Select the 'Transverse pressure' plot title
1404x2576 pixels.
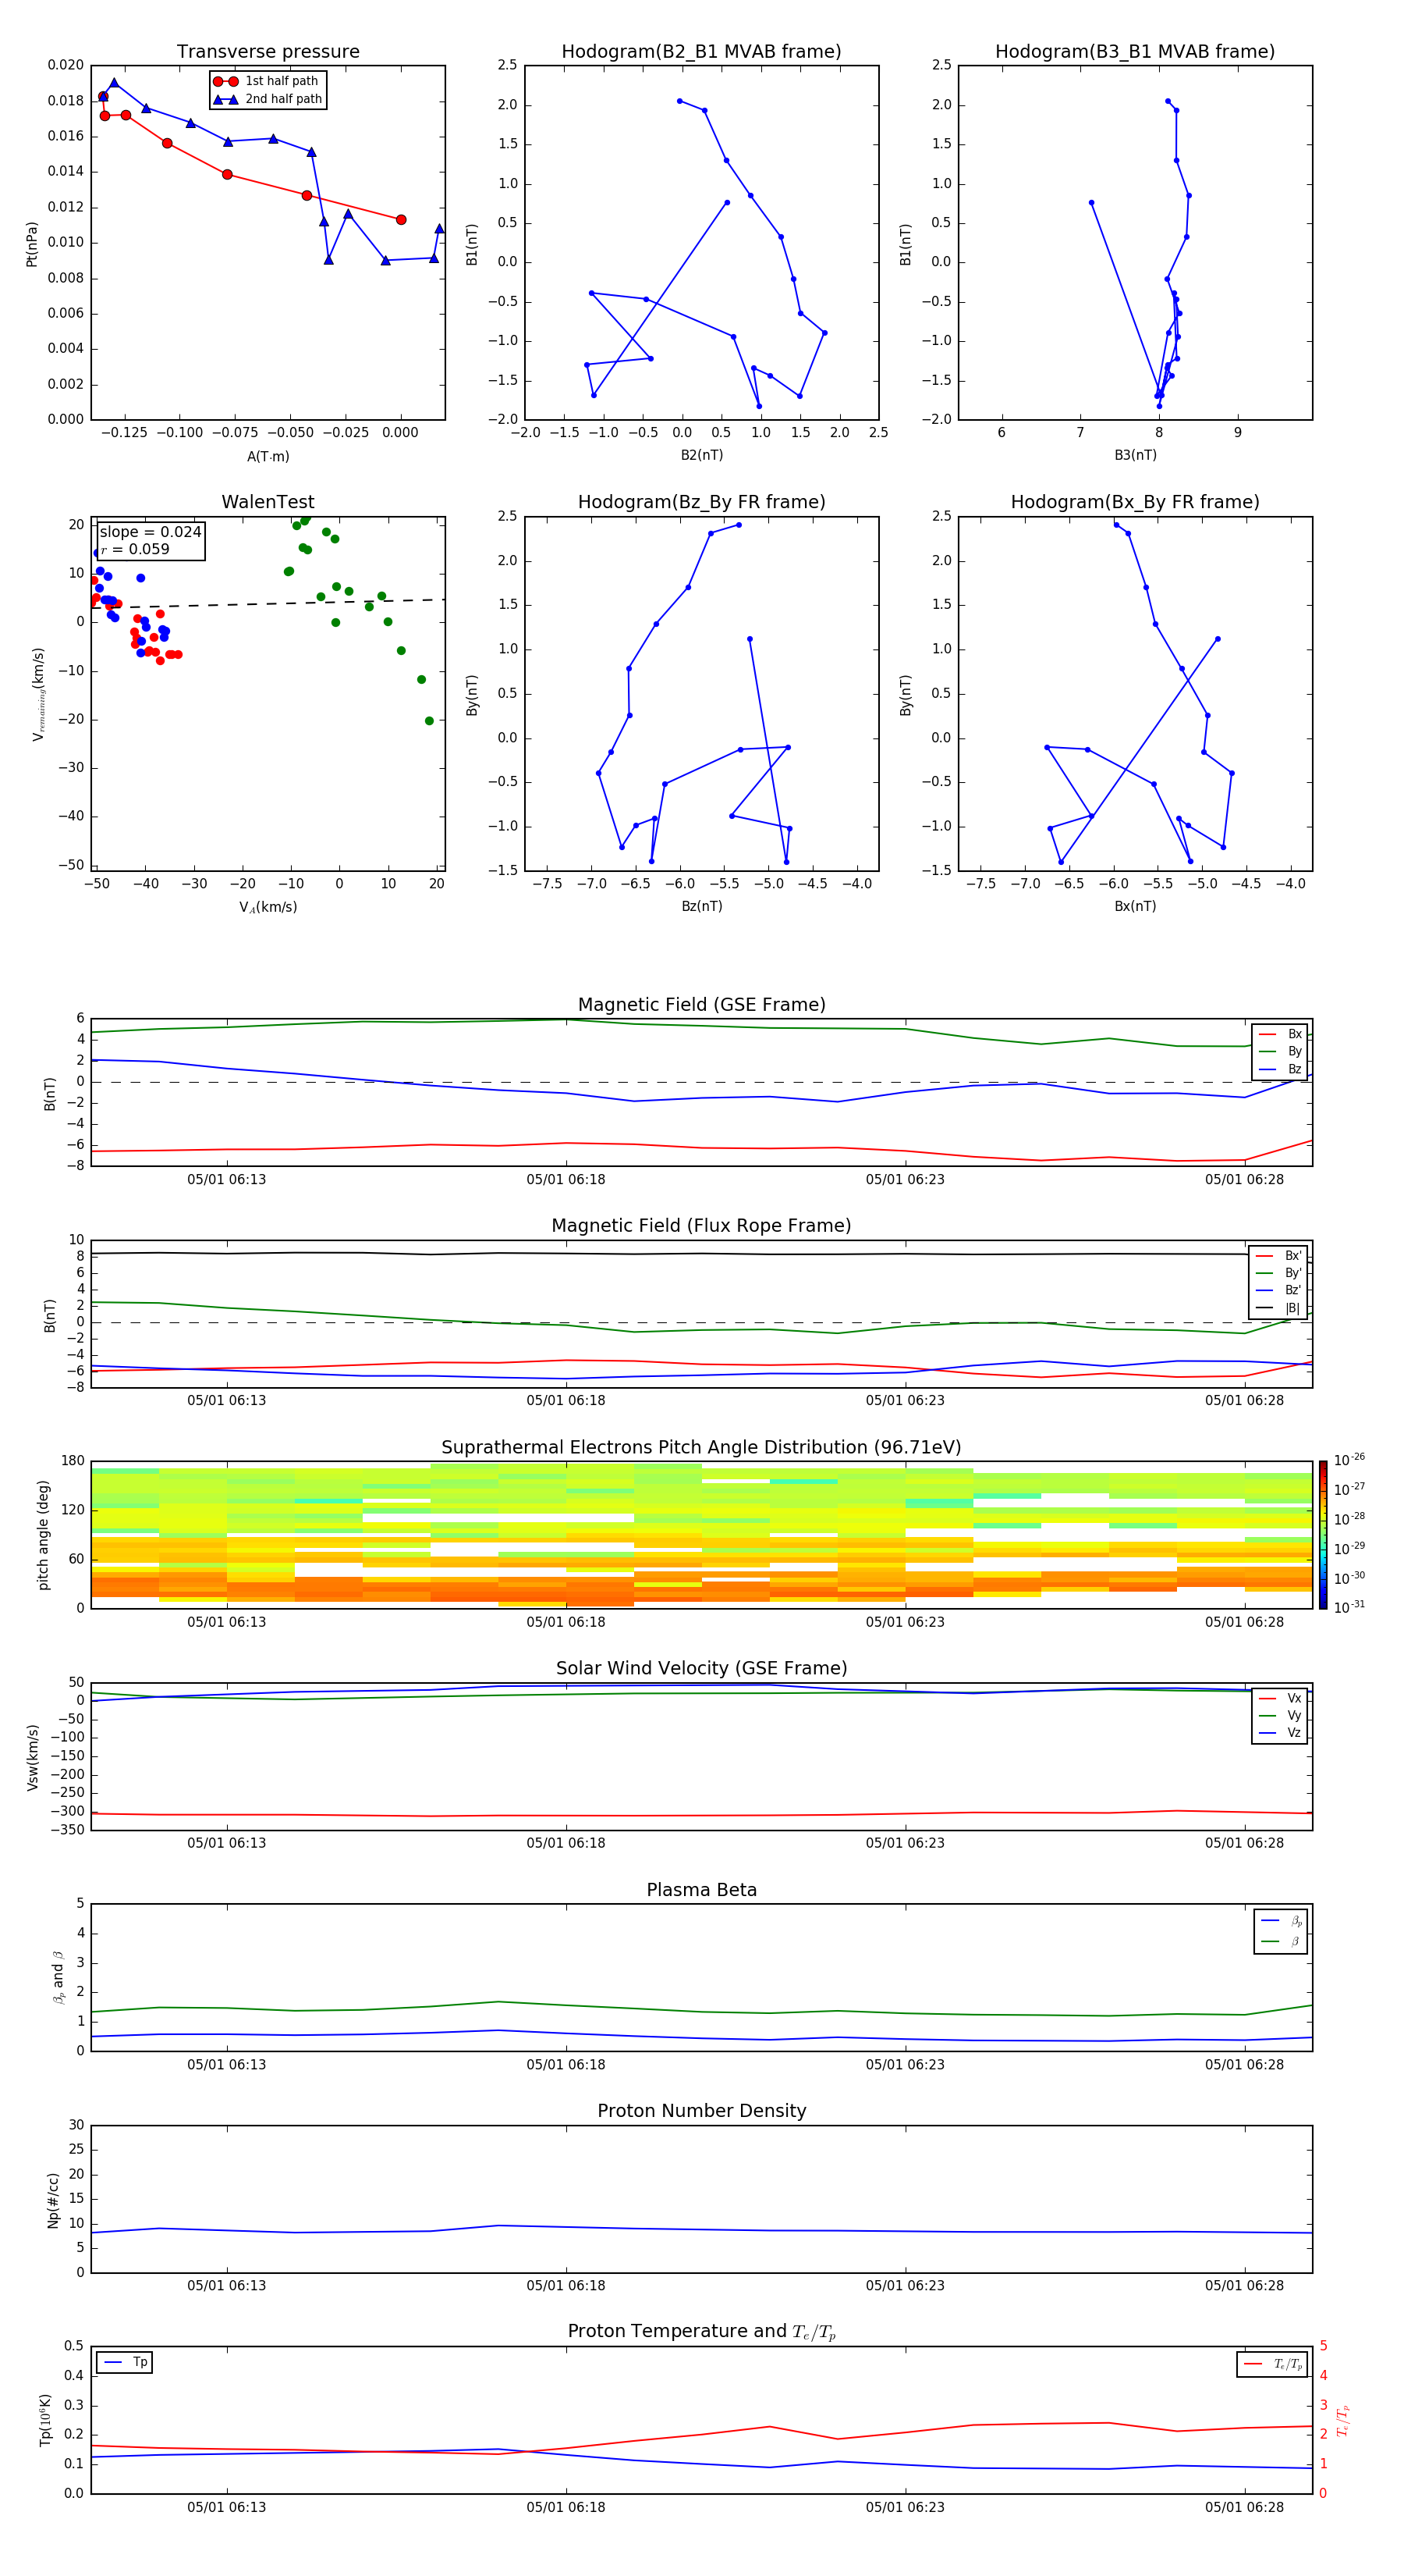point(268,51)
